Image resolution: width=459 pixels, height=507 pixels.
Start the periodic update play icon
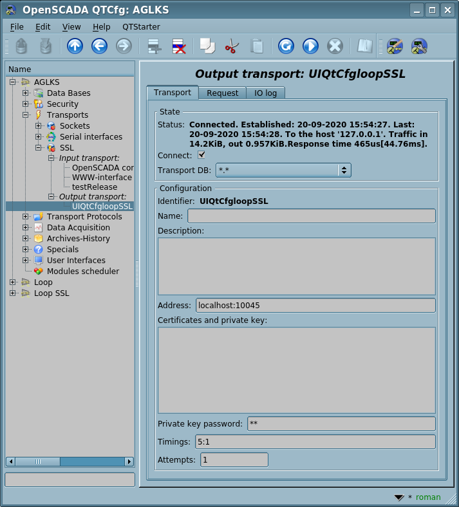(x=310, y=46)
